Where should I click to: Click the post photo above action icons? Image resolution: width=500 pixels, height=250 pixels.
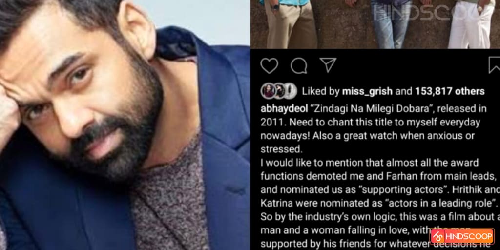click(375, 24)
